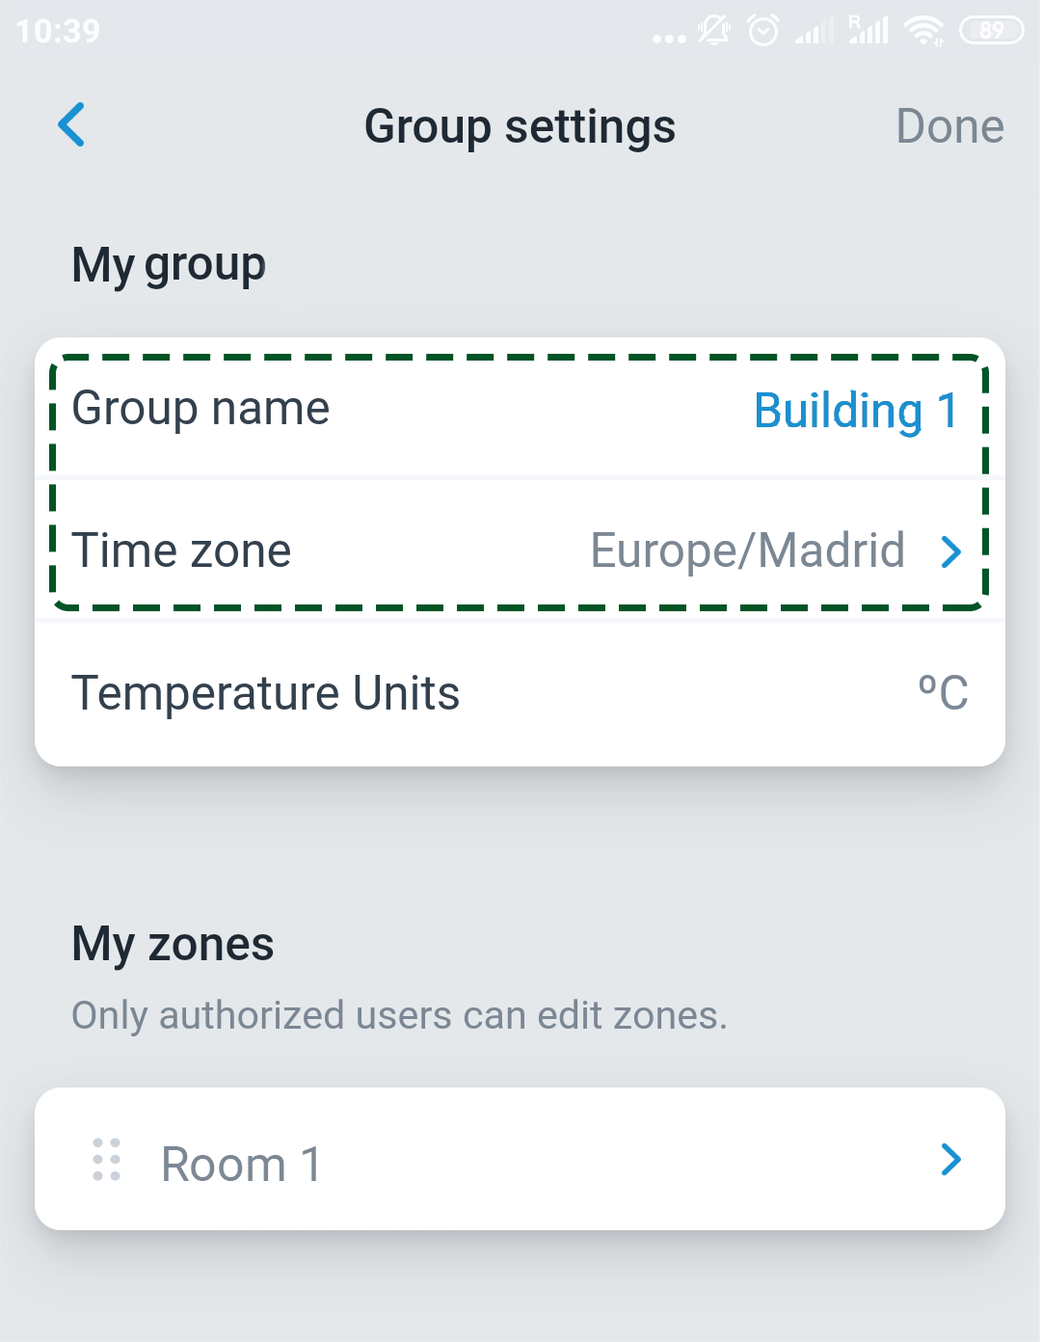The height and width of the screenshot is (1342, 1042).
Task: Toggle the °C temperature unit value
Action: point(943,693)
